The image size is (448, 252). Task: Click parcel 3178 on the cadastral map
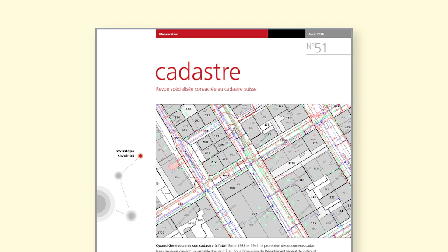291,163
